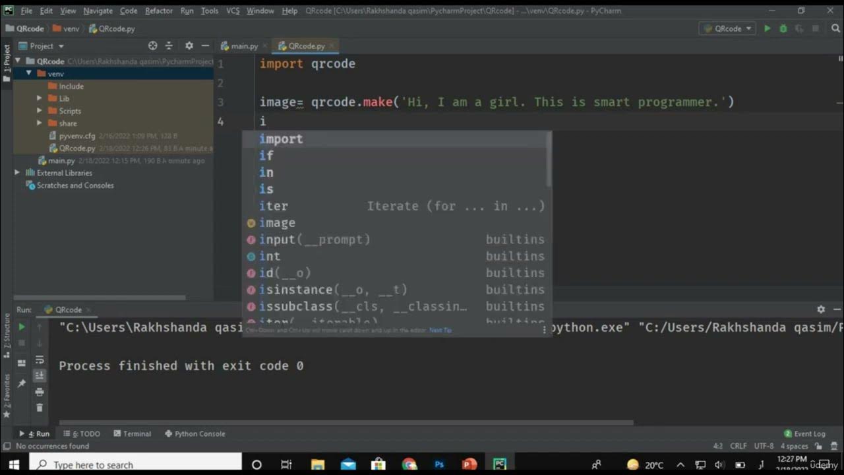Open the File menu
The image size is (844, 475).
point(26,11)
